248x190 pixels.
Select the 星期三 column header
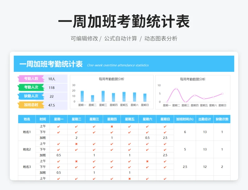click(94, 119)
